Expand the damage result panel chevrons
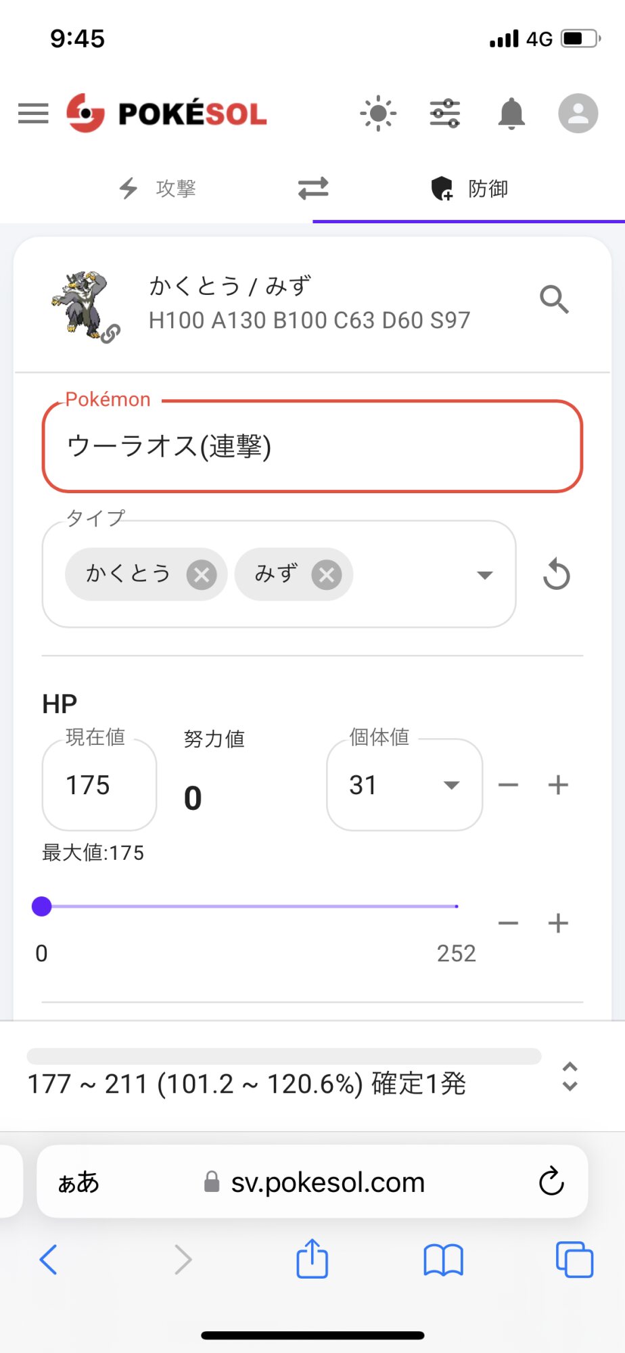 (570, 1076)
